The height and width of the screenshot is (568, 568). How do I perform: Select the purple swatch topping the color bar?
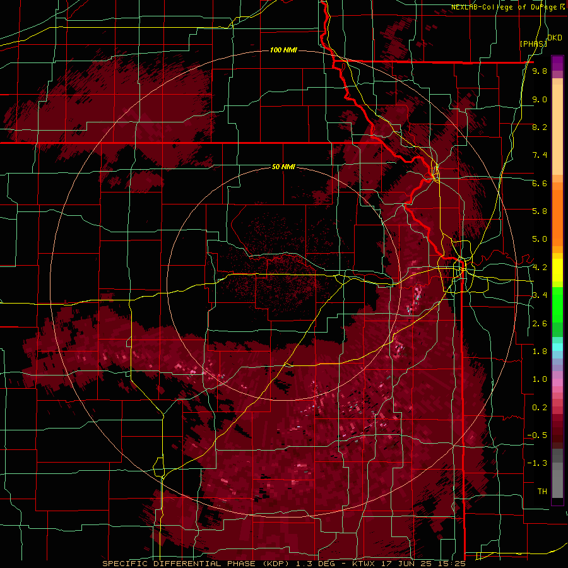point(557,63)
